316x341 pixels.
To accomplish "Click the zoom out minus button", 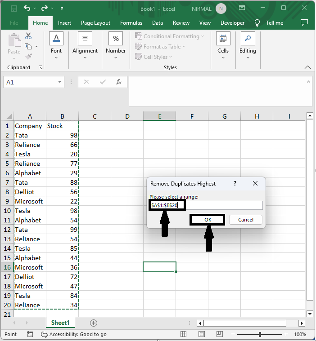I will pyautogui.click(x=233, y=334).
